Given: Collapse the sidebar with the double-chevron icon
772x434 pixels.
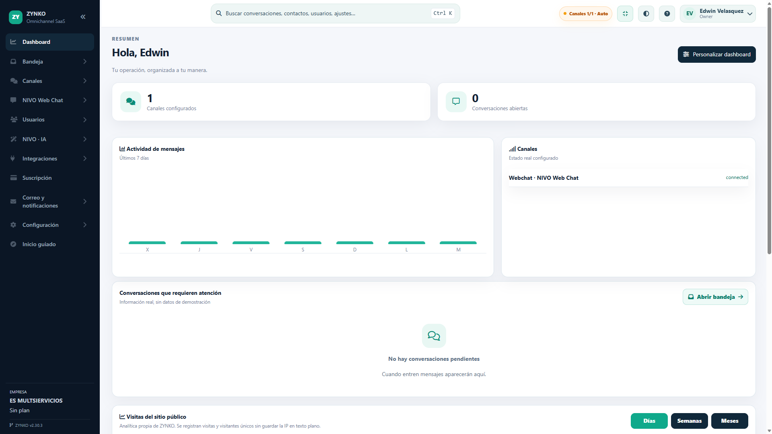Looking at the screenshot, I should point(83,17).
